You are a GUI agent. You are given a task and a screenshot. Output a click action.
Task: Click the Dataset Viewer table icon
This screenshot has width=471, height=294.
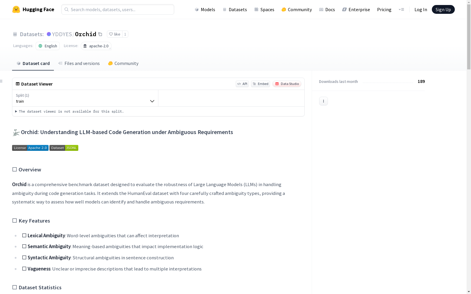[18, 84]
